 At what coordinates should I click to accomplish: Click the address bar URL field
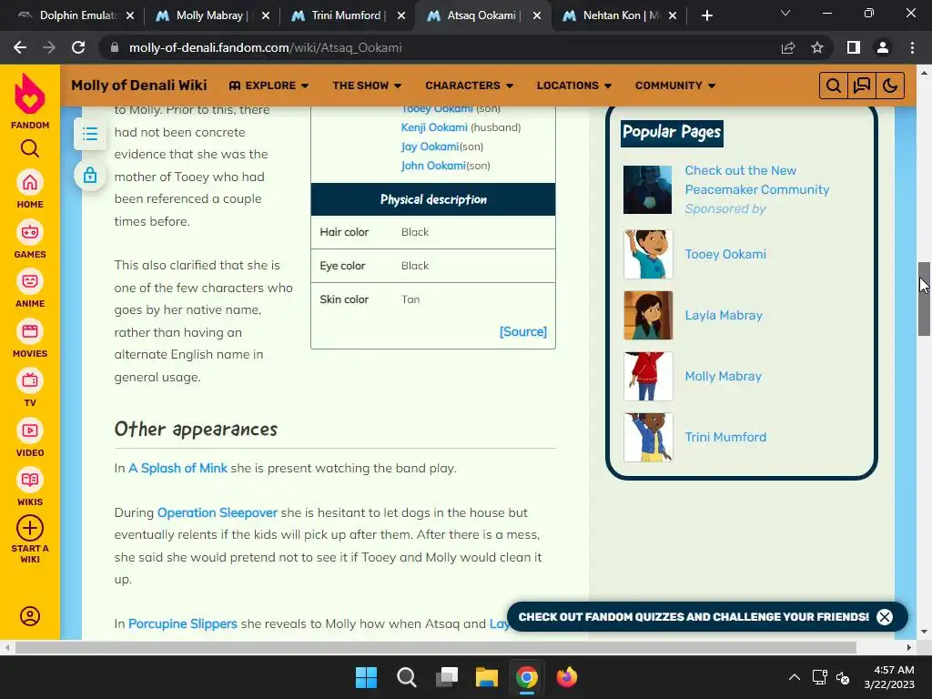(440, 47)
